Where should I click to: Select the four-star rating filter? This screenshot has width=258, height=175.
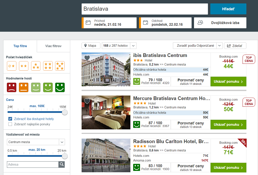pos(48,66)
